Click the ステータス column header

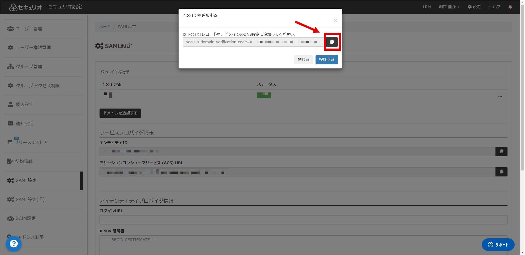tap(267, 84)
